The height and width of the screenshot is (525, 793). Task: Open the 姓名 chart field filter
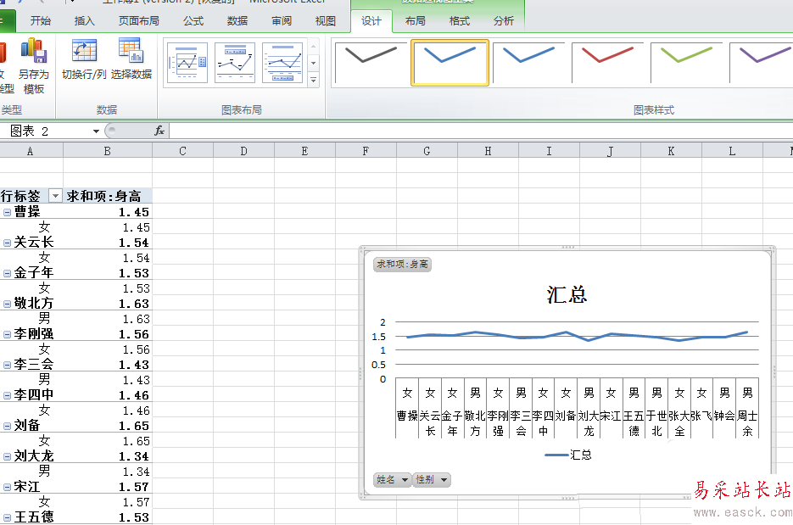(x=392, y=479)
